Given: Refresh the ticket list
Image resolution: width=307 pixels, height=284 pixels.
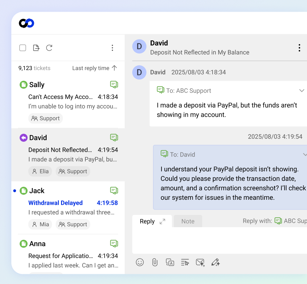Looking at the screenshot, I should click(49, 48).
